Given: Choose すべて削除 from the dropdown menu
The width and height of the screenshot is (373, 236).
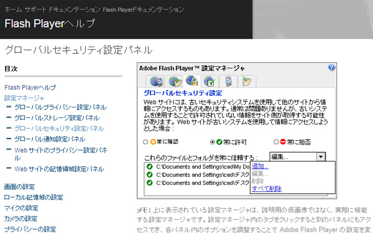Looking at the screenshot, I should (267, 189).
